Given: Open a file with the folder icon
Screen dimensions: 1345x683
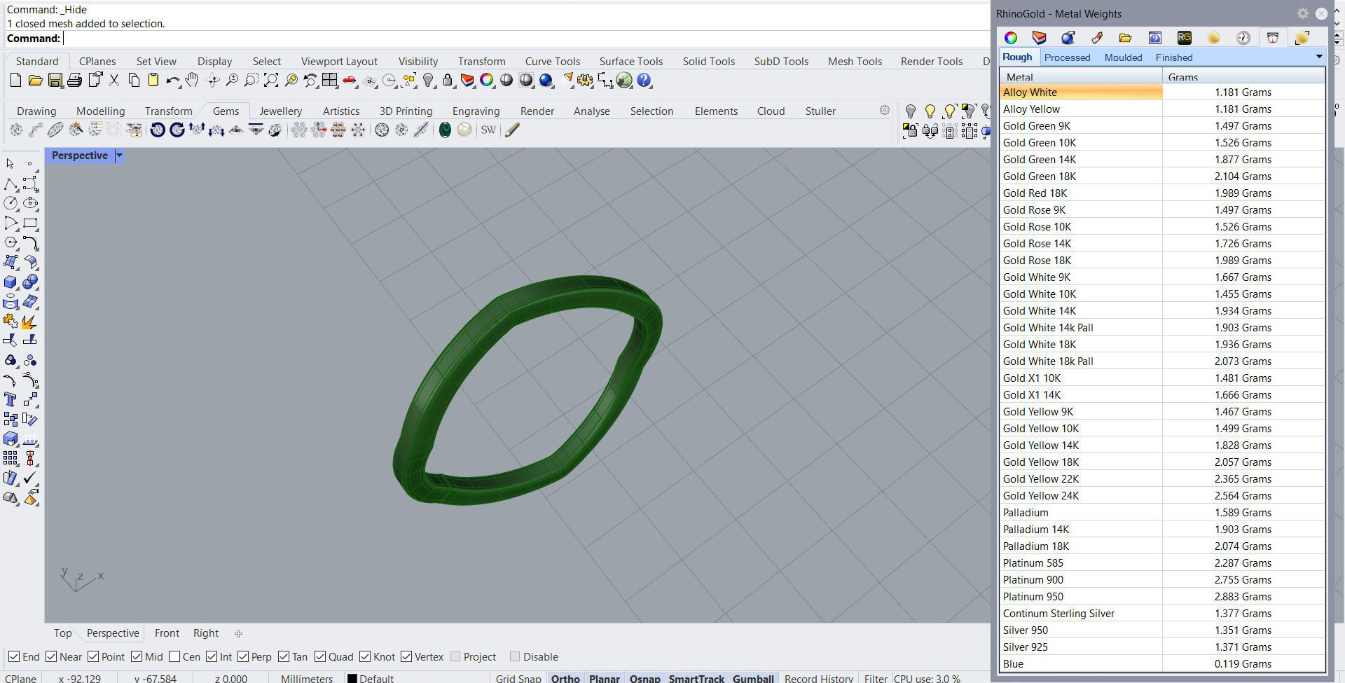Looking at the screenshot, I should 35,81.
